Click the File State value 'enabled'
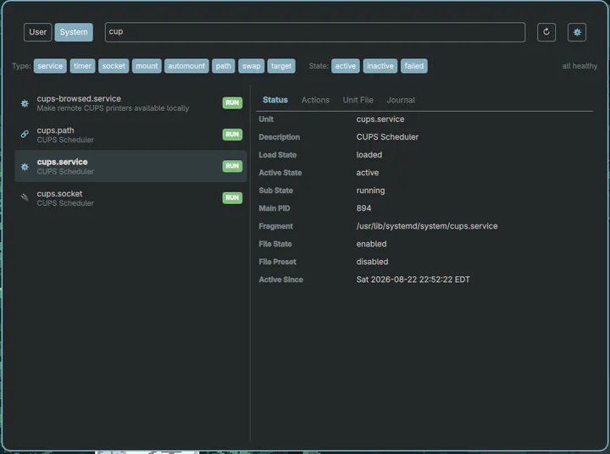The width and height of the screenshot is (610, 454). click(x=372, y=244)
